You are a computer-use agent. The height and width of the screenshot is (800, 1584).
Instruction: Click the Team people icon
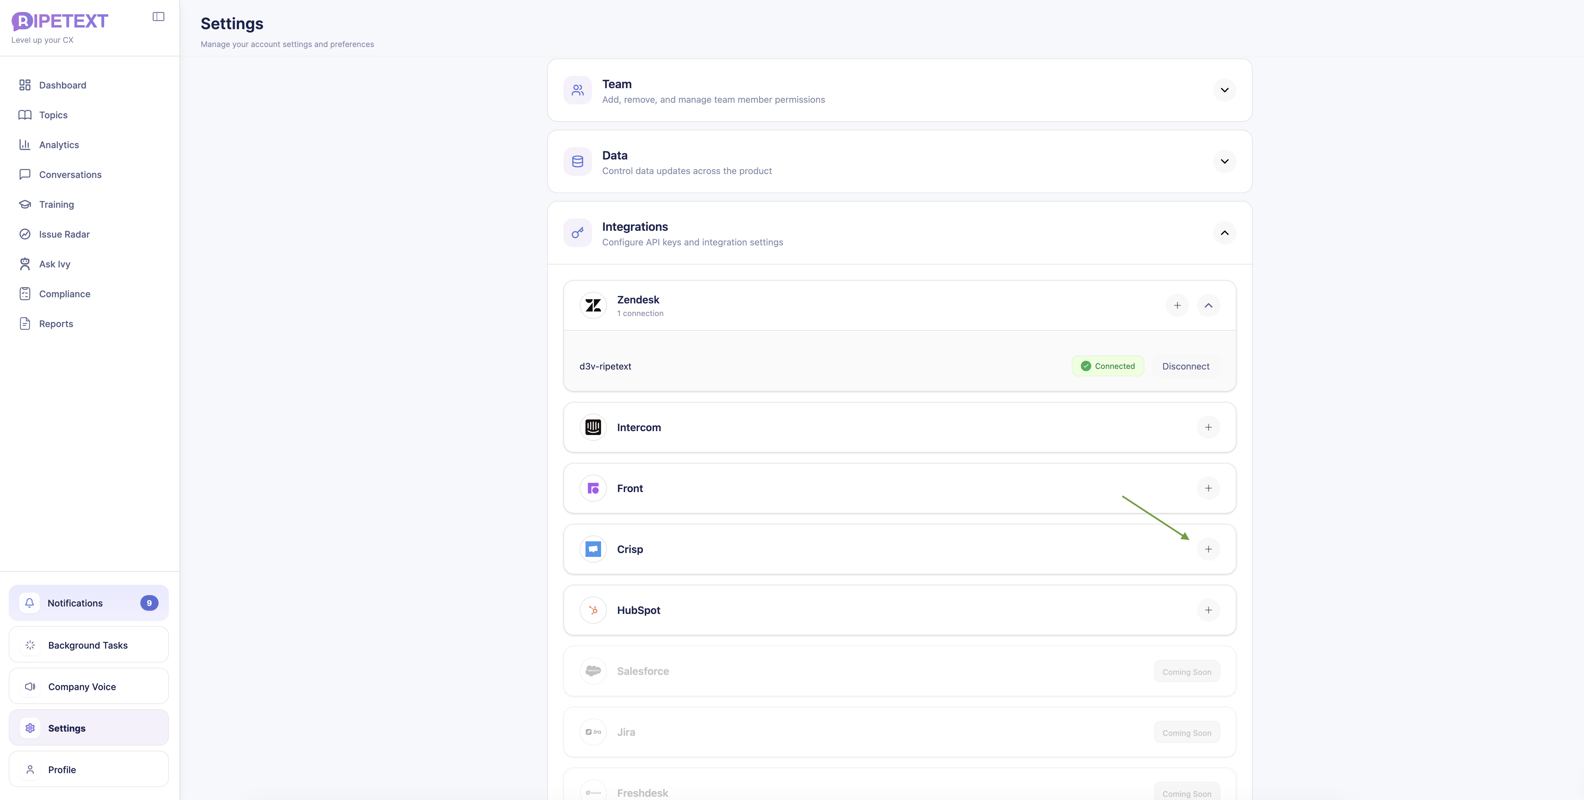pyautogui.click(x=577, y=90)
